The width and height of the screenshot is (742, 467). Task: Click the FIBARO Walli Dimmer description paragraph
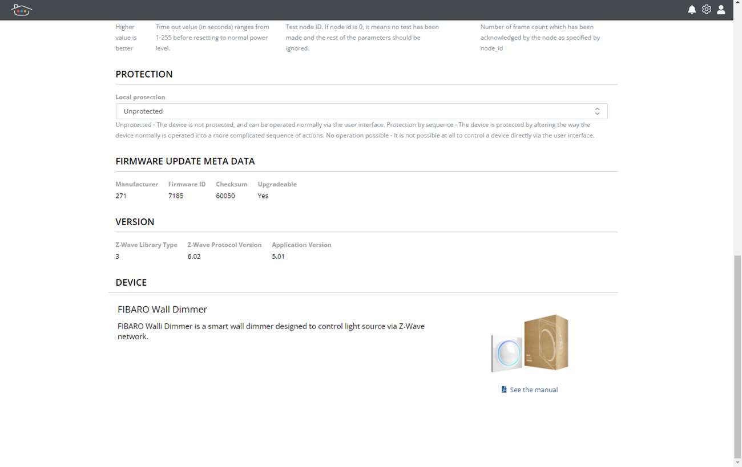coord(271,331)
